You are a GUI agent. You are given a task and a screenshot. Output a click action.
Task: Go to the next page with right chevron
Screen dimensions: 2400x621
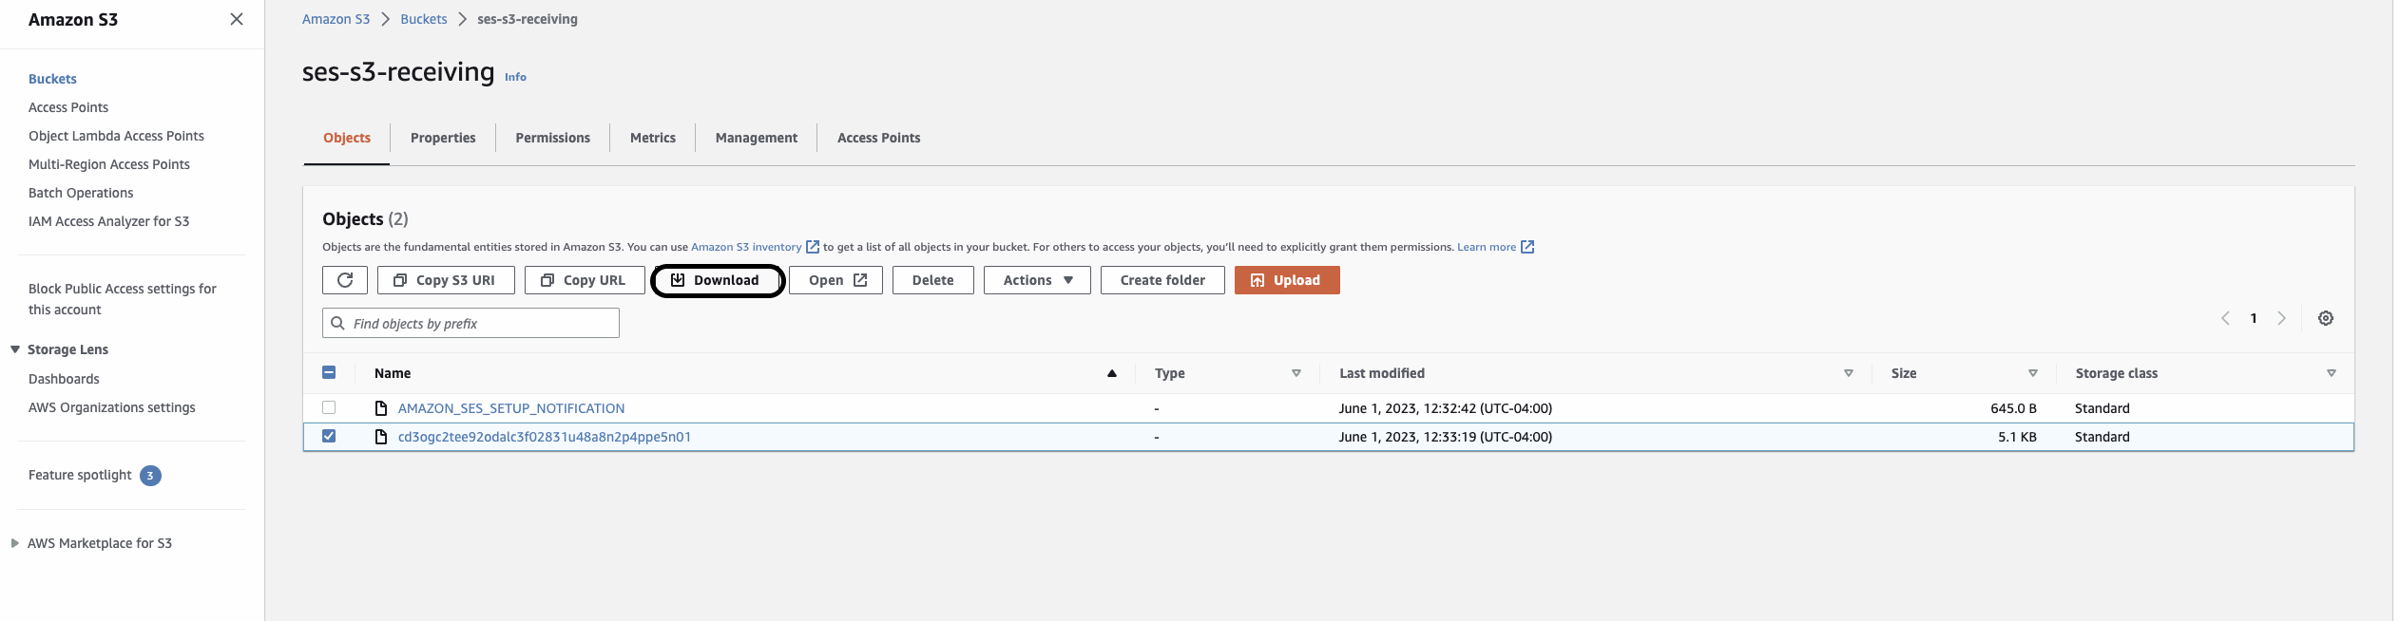tap(2281, 318)
